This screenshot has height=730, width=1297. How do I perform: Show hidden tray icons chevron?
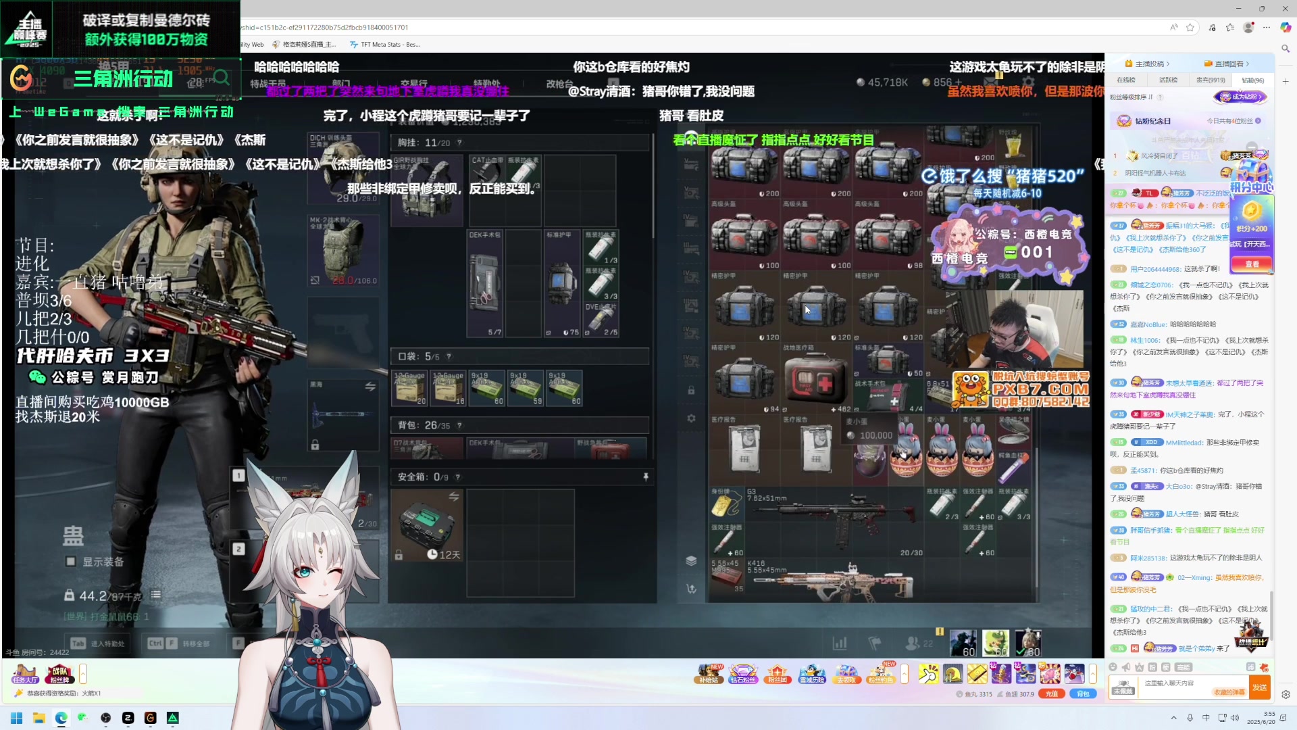[x=1173, y=718]
